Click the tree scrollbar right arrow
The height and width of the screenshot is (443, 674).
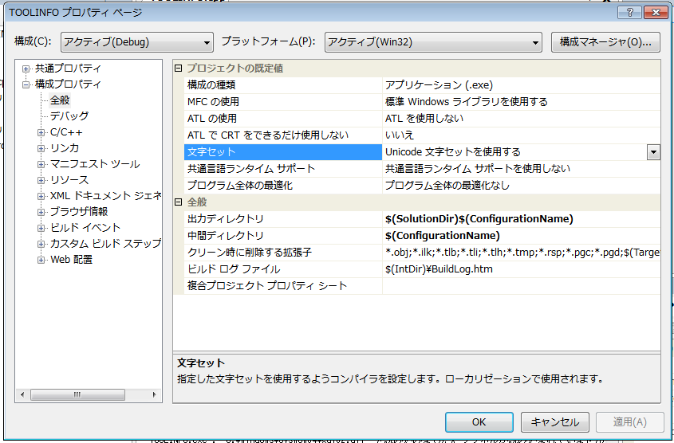[x=155, y=394]
